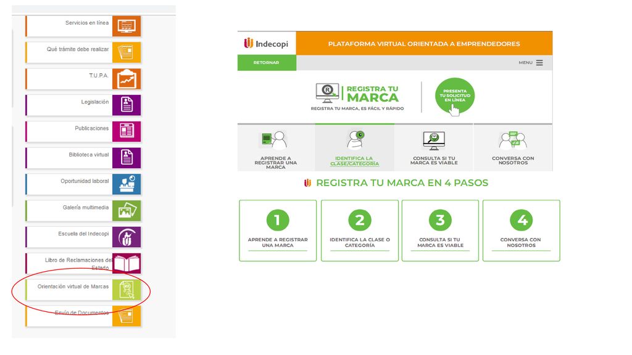Open the Oportunidad laboral link
The width and height of the screenshot is (632, 355).
pyautogui.click(x=85, y=181)
